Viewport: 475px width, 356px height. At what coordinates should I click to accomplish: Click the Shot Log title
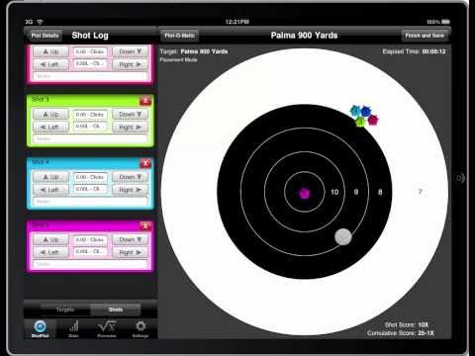point(90,36)
